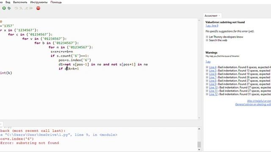This screenshot has width=271, height=152.
Task: Stop the program with red stop icon
Action: [x=38, y=8]
